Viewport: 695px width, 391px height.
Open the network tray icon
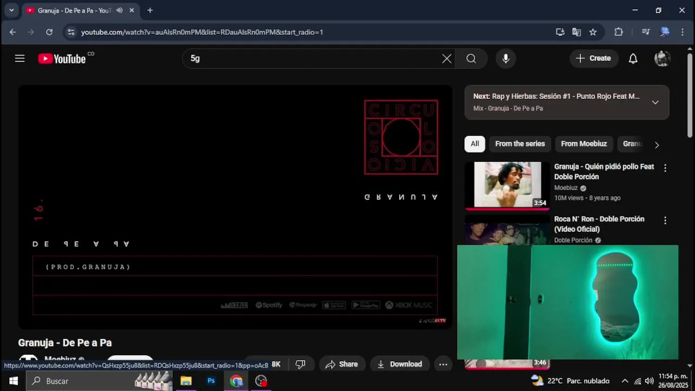click(x=637, y=381)
